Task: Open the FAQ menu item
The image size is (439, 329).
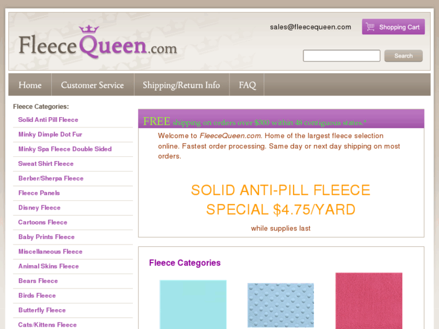Action: point(247,85)
